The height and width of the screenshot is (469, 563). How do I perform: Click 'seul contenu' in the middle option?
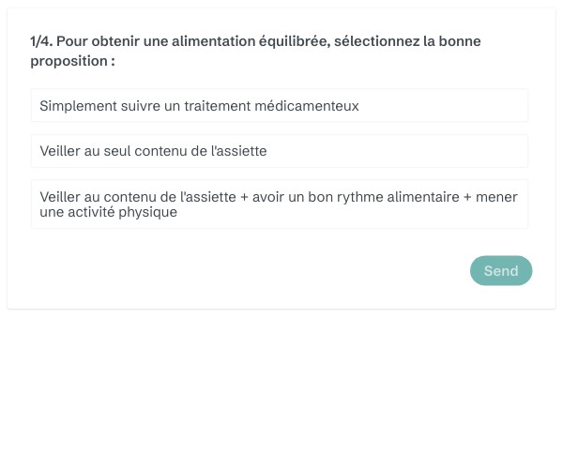click(x=143, y=150)
